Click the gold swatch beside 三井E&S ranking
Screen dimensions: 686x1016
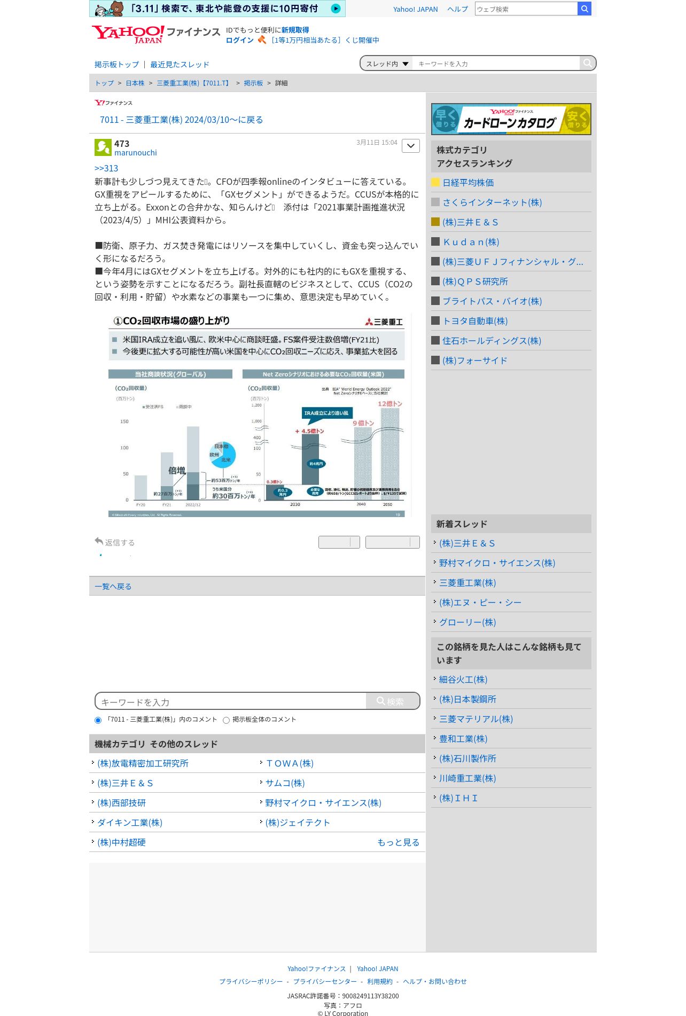[435, 222]
